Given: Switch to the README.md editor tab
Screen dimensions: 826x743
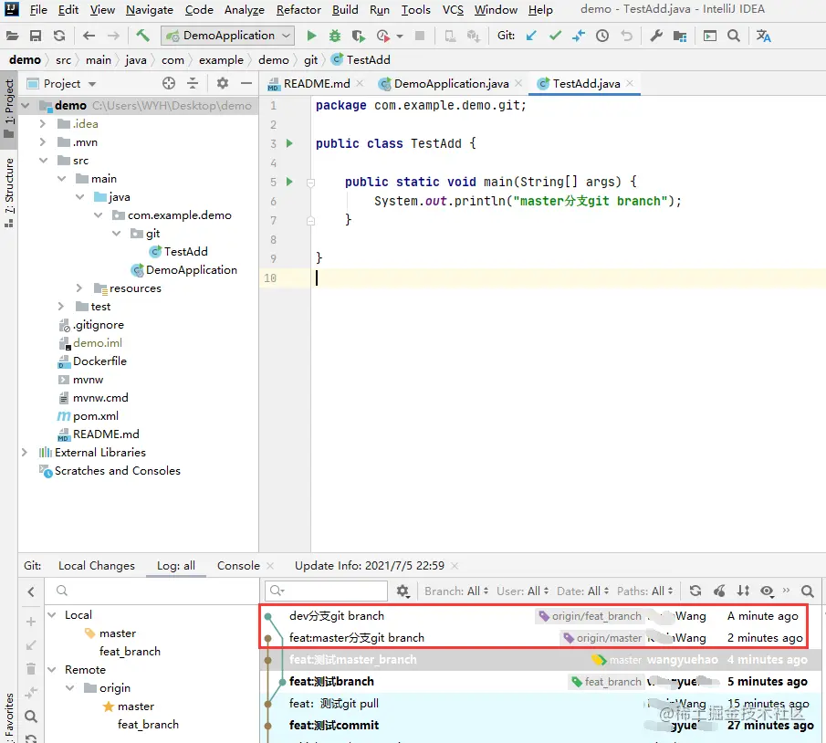Looking at the screenshot, I should pyautogui.click(x=315, y=83).
